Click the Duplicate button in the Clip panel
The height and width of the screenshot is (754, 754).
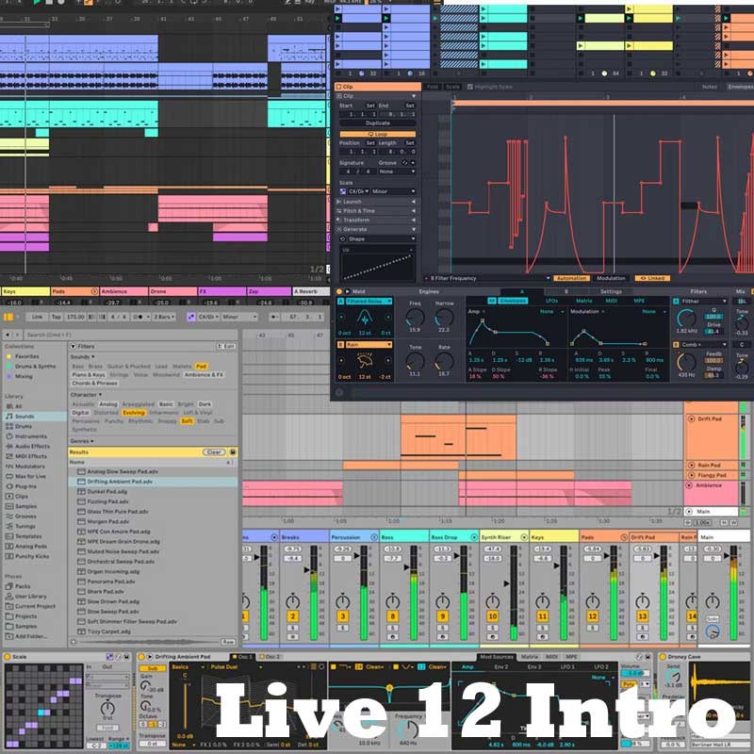click(379, 123)
